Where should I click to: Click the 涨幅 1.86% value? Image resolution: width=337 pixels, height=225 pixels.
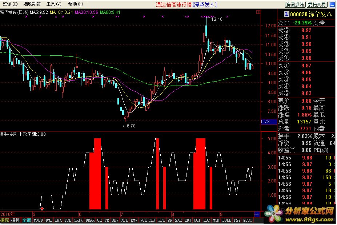coord(304,115)
